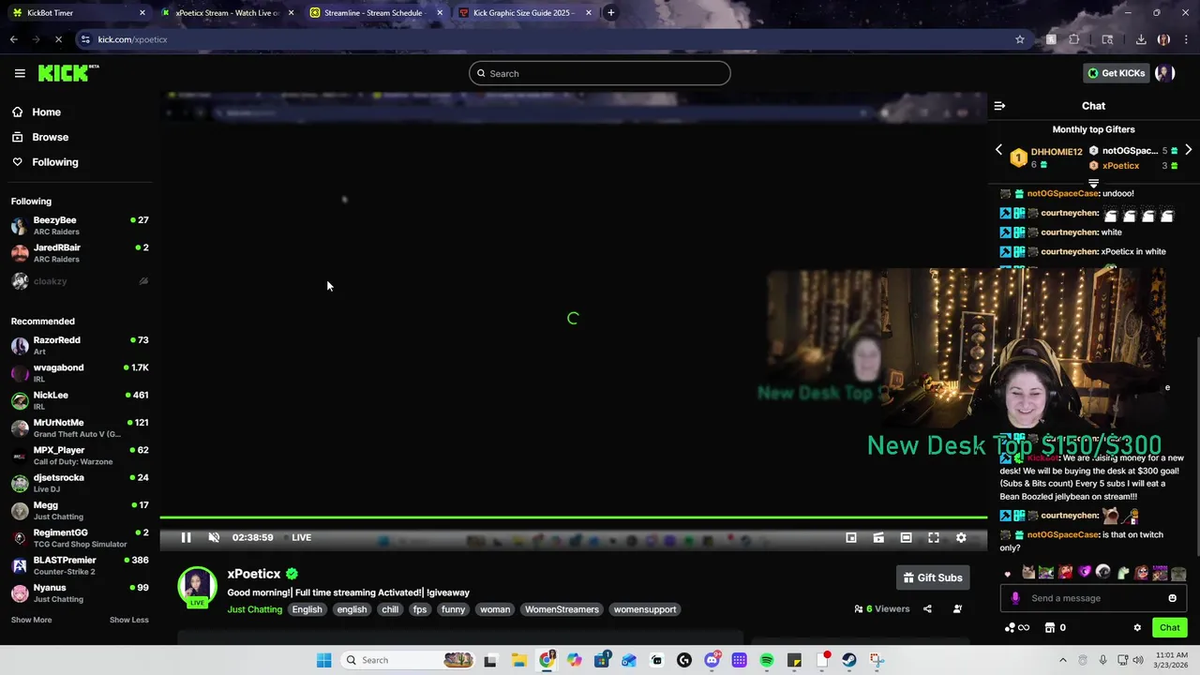Focus the Kick search box
This screenshot has height=675, width=1200.
click(600, 73)
